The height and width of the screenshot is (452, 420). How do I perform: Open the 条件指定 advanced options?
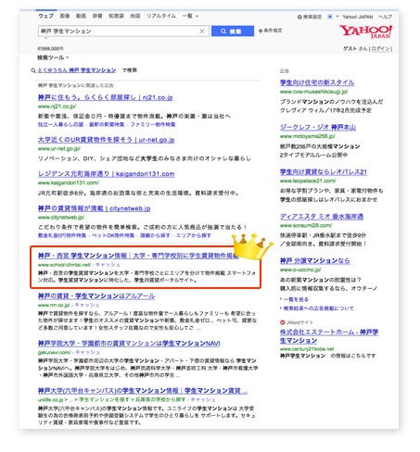(x=270, y=31)
